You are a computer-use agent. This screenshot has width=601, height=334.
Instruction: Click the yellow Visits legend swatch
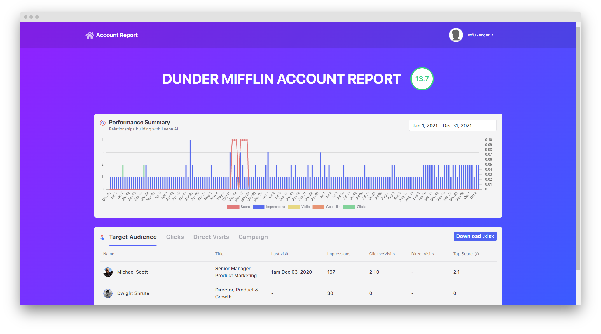coord(293,207)
